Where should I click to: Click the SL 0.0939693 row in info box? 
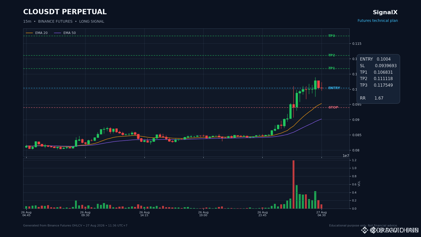coord(378,66)
